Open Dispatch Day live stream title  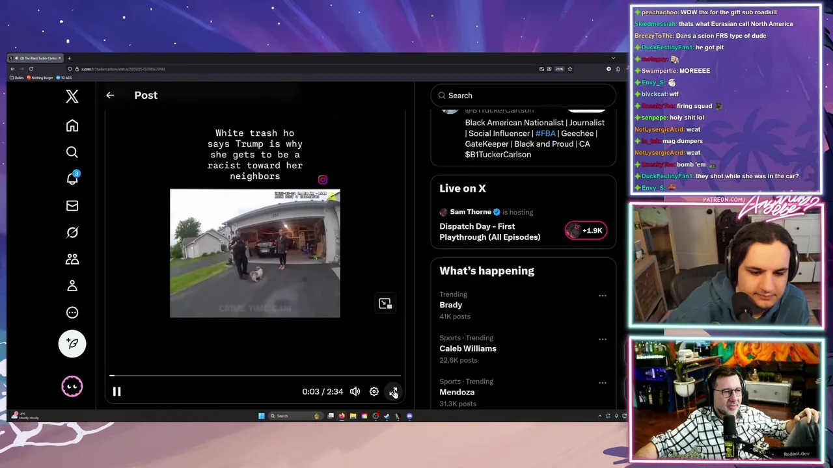(490, 232)
